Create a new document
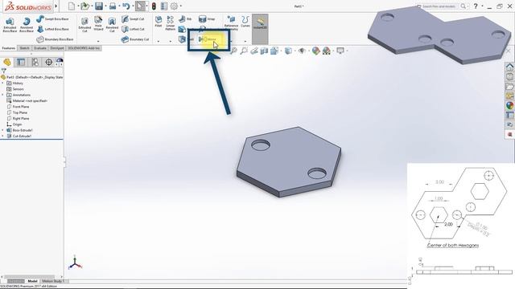 click(x=72, y=6)
